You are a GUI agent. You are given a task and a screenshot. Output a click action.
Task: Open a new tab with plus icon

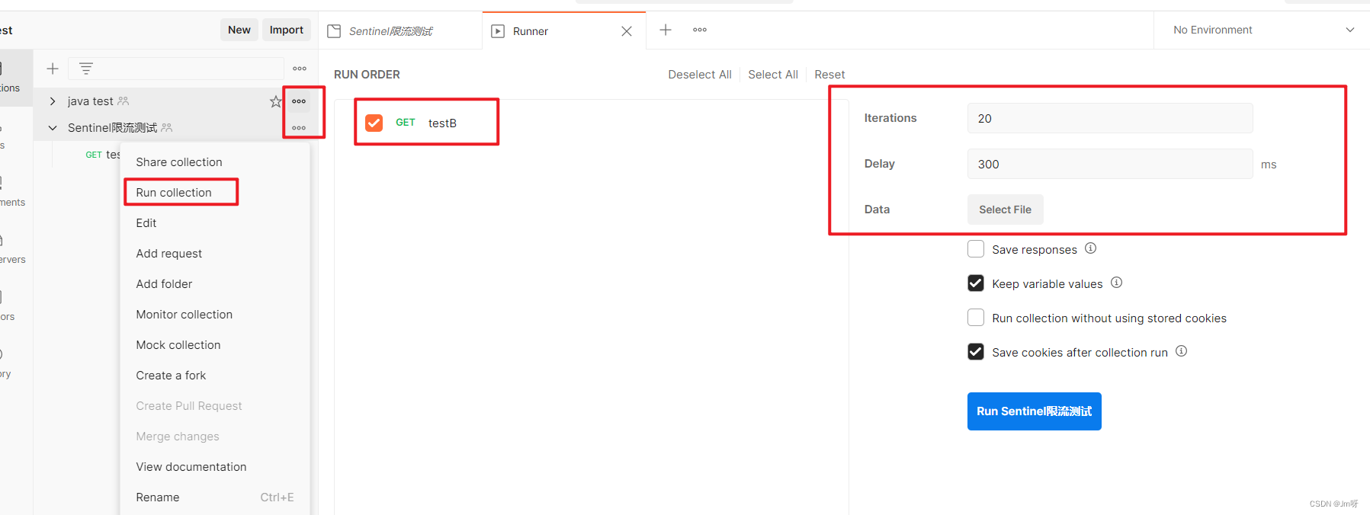(x=666, y=30)
